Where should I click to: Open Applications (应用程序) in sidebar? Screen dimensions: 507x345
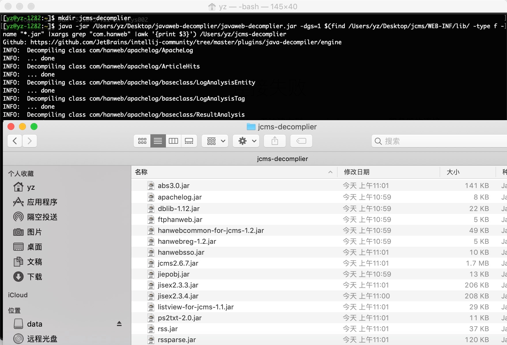tap(42, 202)
